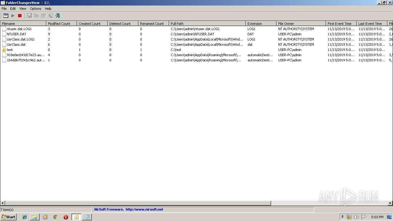This screenshot has width=393, height=221.
Task: Sort by the First Event Time column header
Action: [341, 23]
